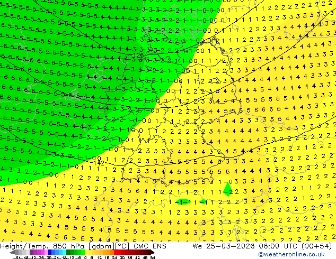Select the dark blue legend swatch
Screen dimensions: 336x259
(x=50, y=253)
